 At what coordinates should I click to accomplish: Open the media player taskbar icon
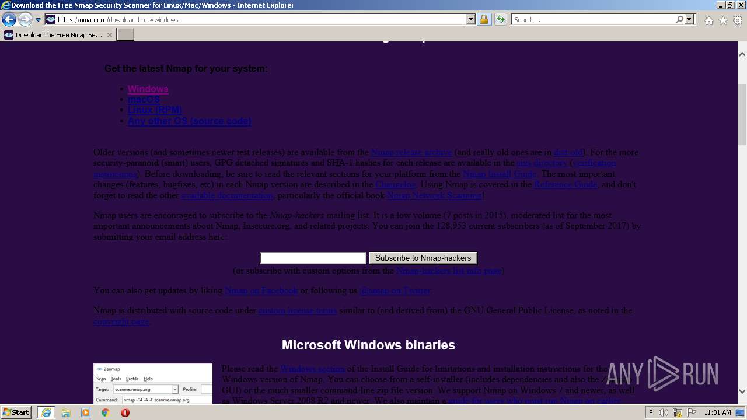(86, 412)
